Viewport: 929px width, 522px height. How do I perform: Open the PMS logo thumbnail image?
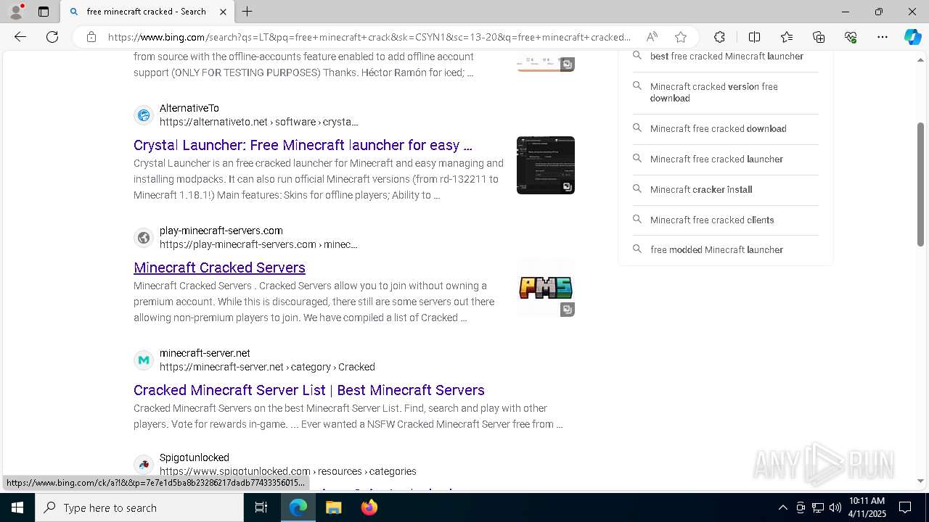[546, 288]
